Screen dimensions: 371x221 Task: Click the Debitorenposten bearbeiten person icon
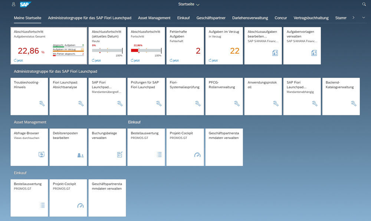(81, 155)
